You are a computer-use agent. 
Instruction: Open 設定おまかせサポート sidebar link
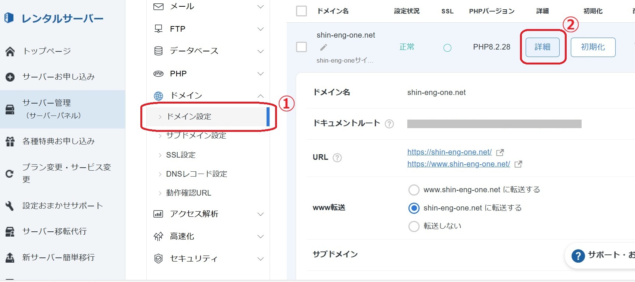point(63,206)
